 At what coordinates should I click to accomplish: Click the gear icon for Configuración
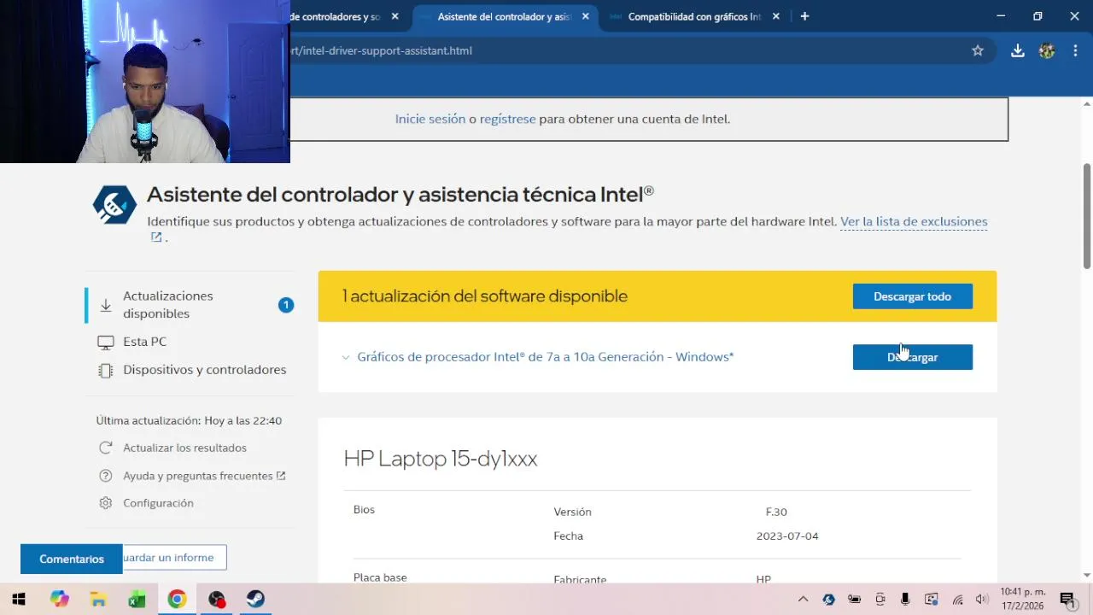coord(106,503)
